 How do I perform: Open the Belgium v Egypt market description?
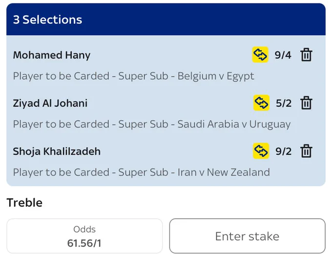point(134,76)
